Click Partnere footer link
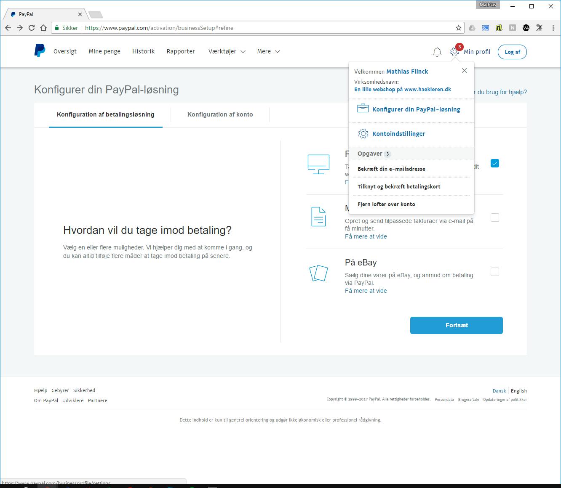 click(x=97, y=400)
